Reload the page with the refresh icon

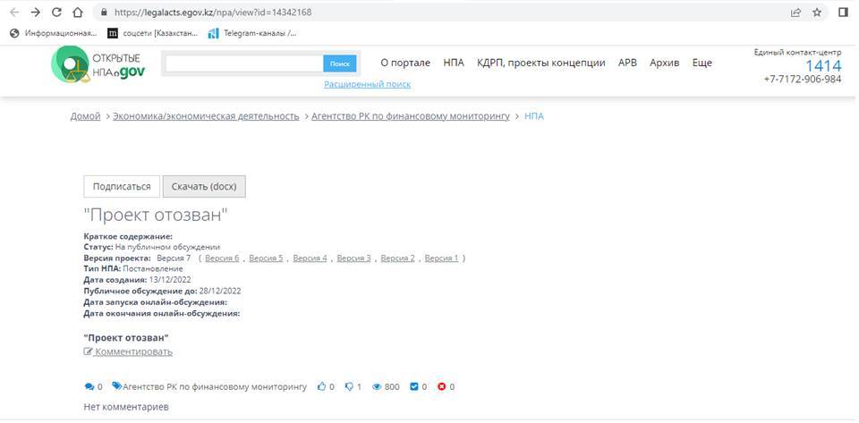pos(56,13)
